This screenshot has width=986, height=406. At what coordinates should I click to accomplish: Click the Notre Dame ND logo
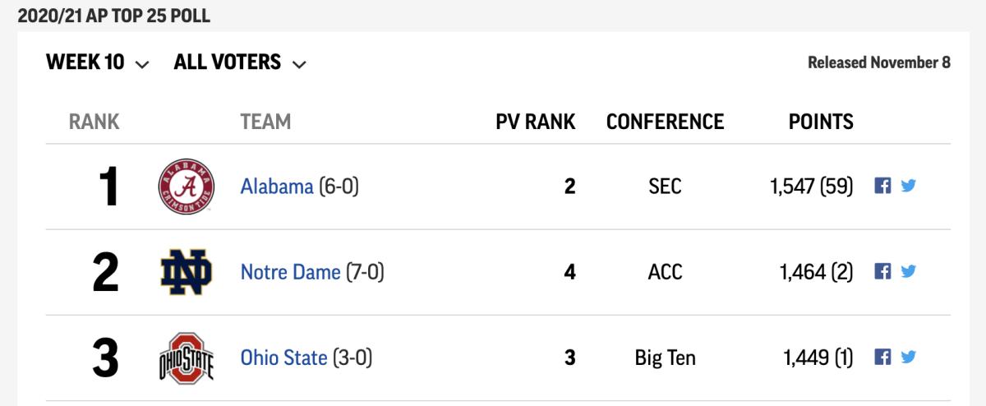tap(187, 272)
